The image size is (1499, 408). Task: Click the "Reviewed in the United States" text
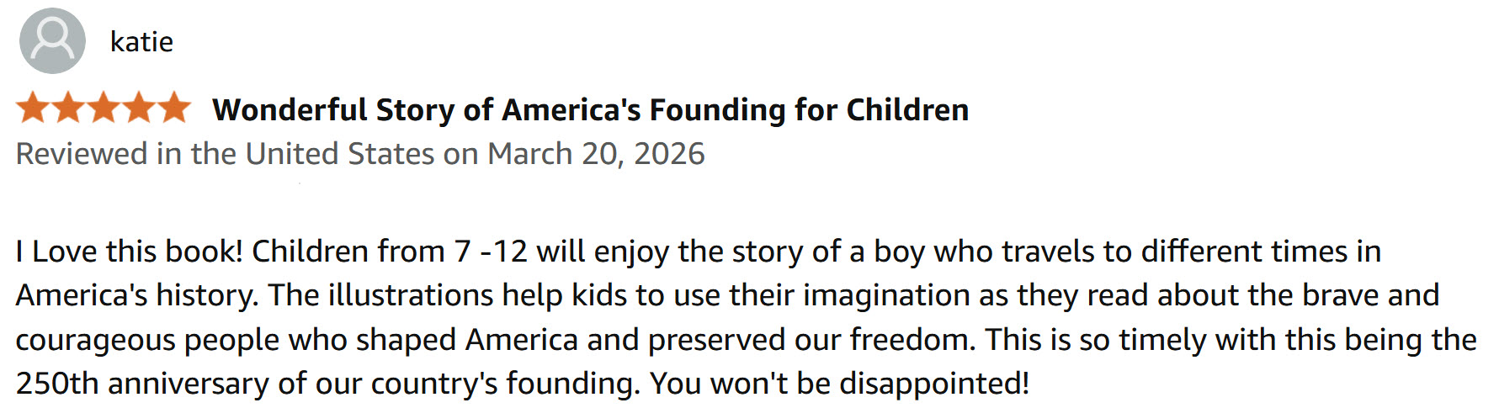click(x=225, y=154)
